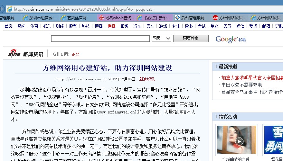Click the 域名whois查询 tab favicon
The height and width of the screenshot is (161, 283).
(x=101, y=18)
